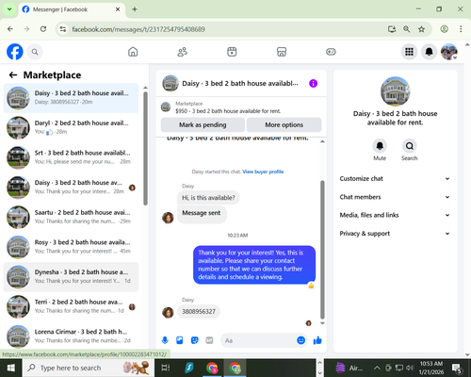The image size is (471, 377).
Task: Expand the Customize chat section
Action: click(x=395, y=178)
